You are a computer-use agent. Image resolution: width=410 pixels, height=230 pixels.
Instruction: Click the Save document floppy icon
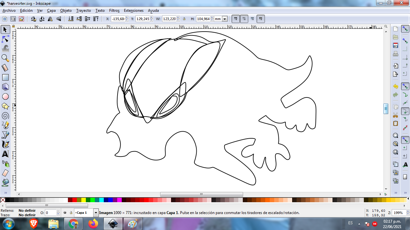(396, 45)
